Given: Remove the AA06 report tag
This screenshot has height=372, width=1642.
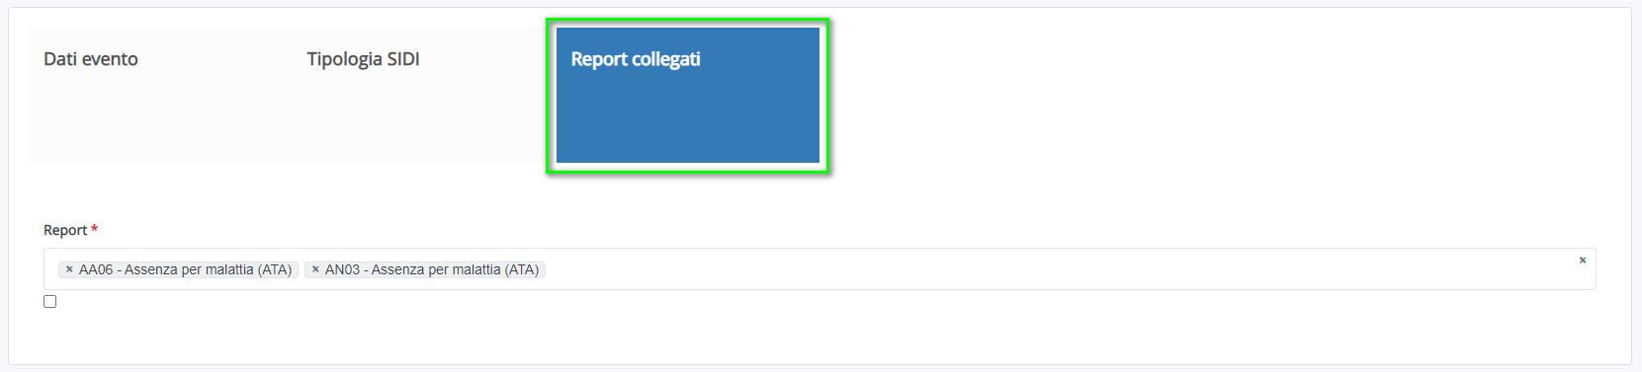Looking at the screenshot, I should [x=69, y=269].
